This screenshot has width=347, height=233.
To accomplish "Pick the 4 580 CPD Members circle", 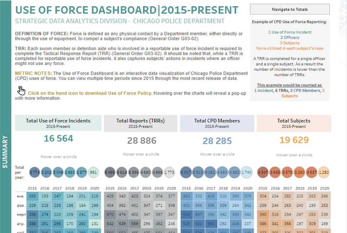I will click(x=222, y=172).
